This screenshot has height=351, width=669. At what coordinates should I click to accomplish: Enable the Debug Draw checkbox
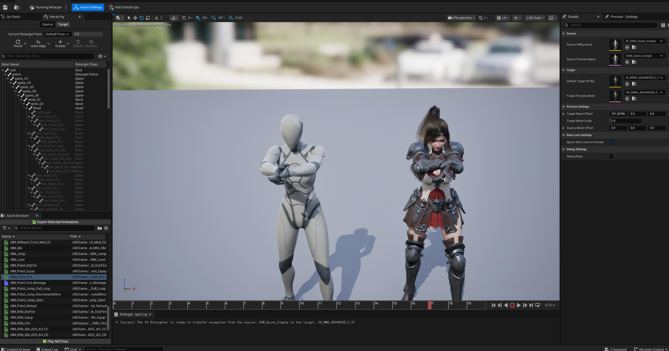coord(611,157)
